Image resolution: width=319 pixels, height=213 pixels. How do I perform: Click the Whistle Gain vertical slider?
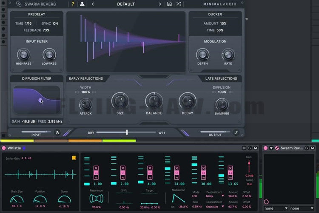click(249, 166)
